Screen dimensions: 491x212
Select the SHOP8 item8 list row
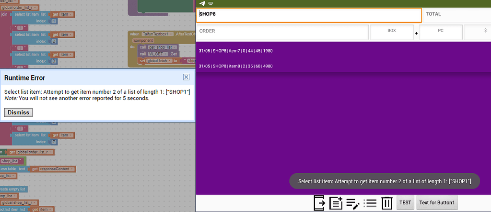point(343,66)
